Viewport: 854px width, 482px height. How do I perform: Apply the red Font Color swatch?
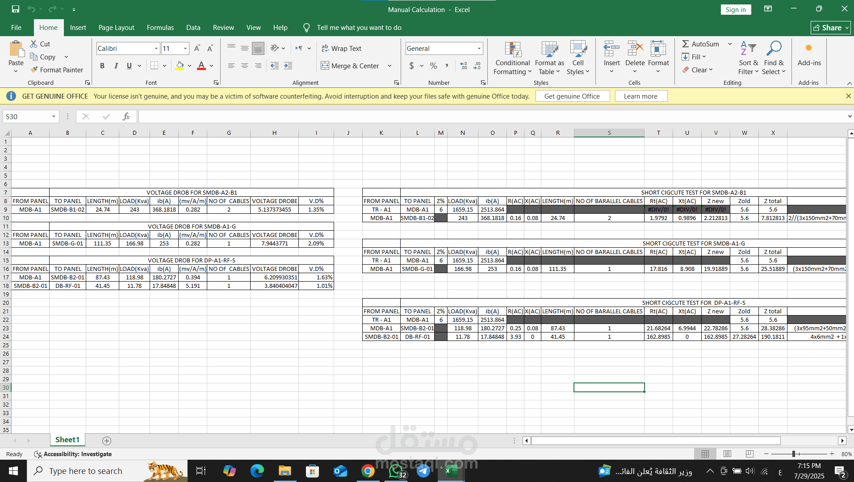(201, 66)
